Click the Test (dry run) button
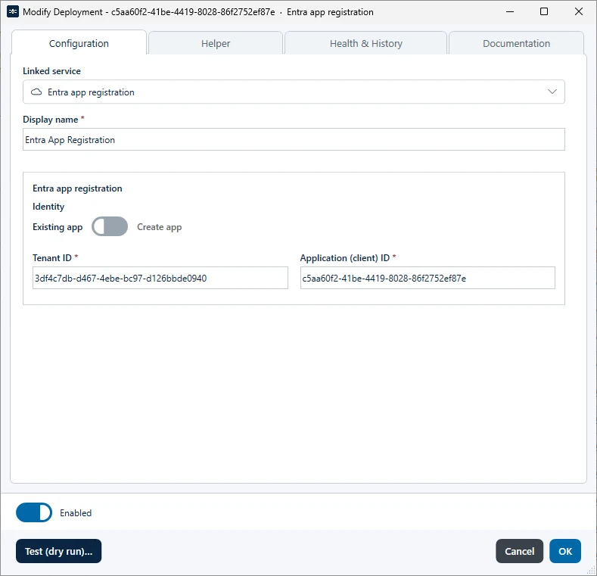 tap(58, 551)
